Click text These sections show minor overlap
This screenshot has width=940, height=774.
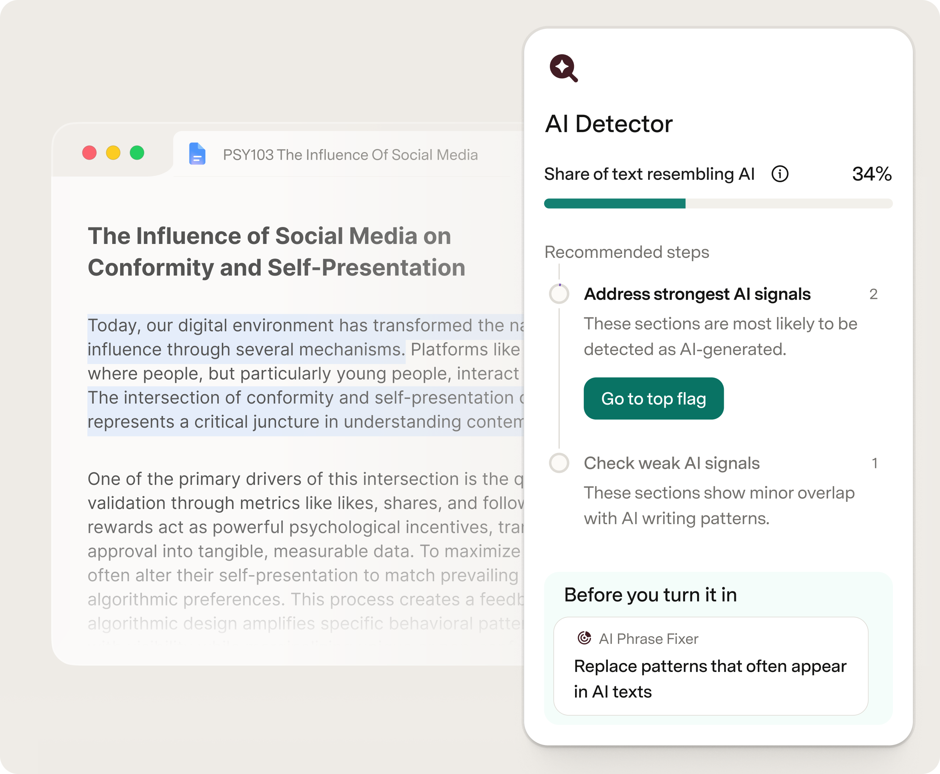coord(719,506)
